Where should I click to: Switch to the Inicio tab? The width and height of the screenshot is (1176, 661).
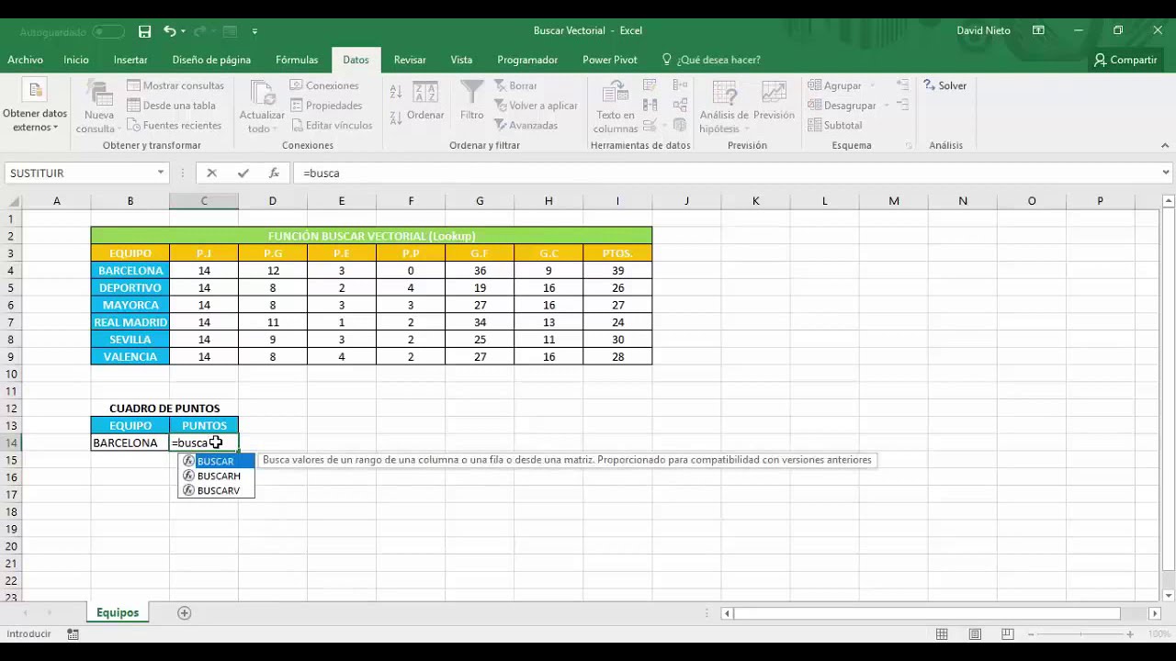76,60
